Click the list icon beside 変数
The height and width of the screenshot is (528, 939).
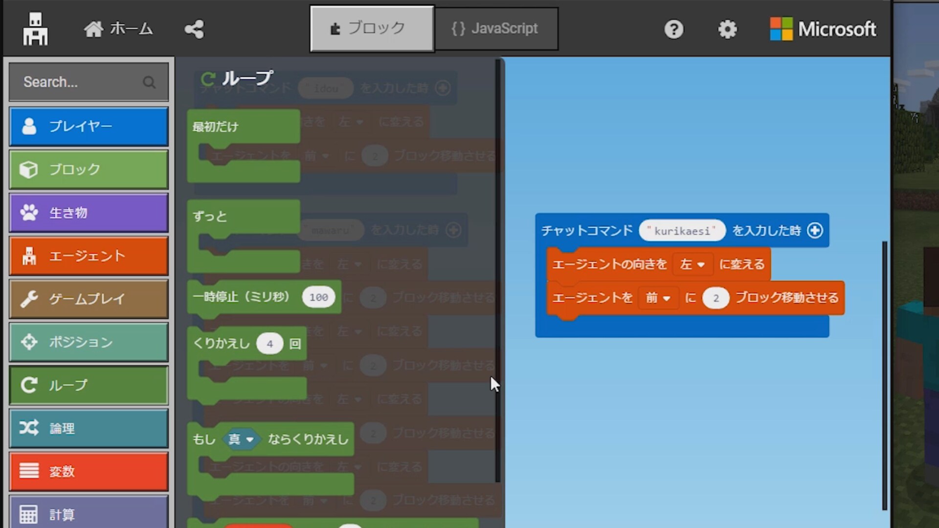pyautogui.click(x=29, y=471)
